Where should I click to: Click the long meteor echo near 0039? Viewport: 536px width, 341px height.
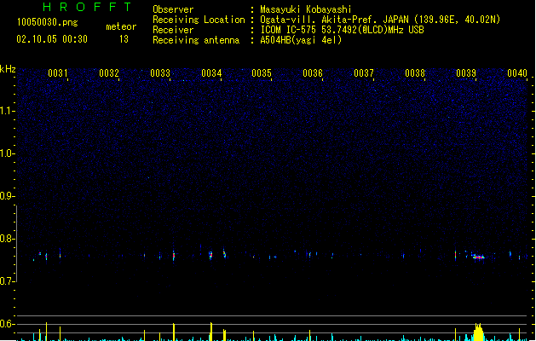click(478, 257)
